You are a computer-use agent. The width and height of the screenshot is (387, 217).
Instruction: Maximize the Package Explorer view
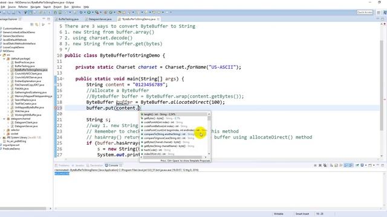click(x=48, y=19)
